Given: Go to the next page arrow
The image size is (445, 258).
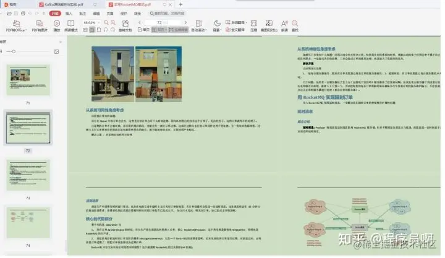Looking at the screenshot, I should tap(185, 22).
